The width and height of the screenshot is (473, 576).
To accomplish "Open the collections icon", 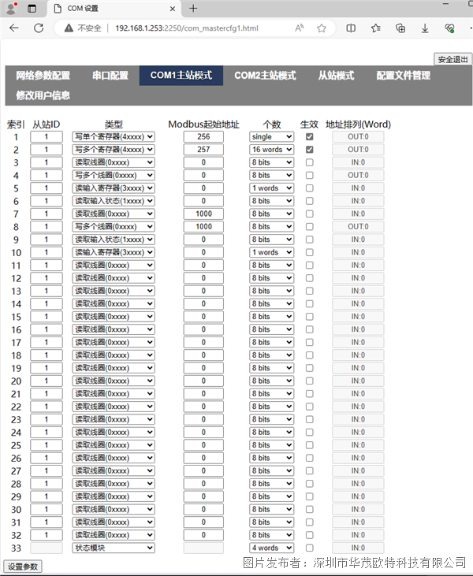I will pos(400,28).
